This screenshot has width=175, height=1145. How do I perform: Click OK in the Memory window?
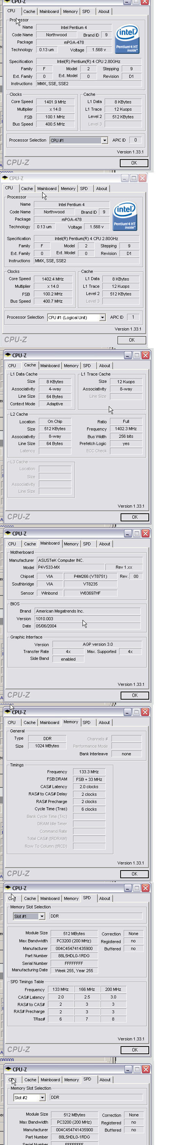pyautogui.click(x=134, y=874)
